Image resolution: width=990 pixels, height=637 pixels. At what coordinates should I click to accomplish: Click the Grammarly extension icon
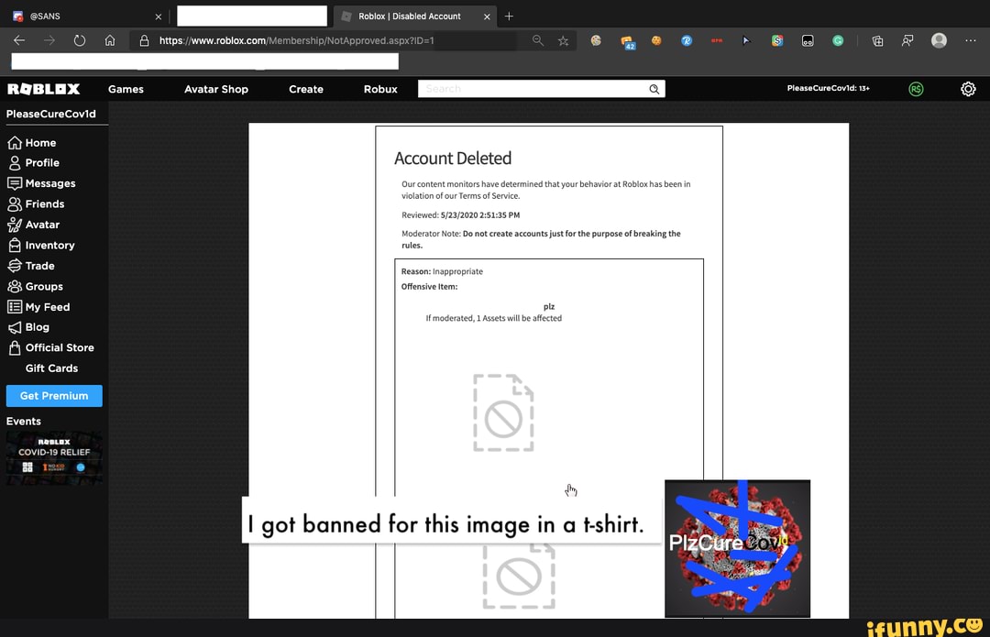(x=837, y=40)
